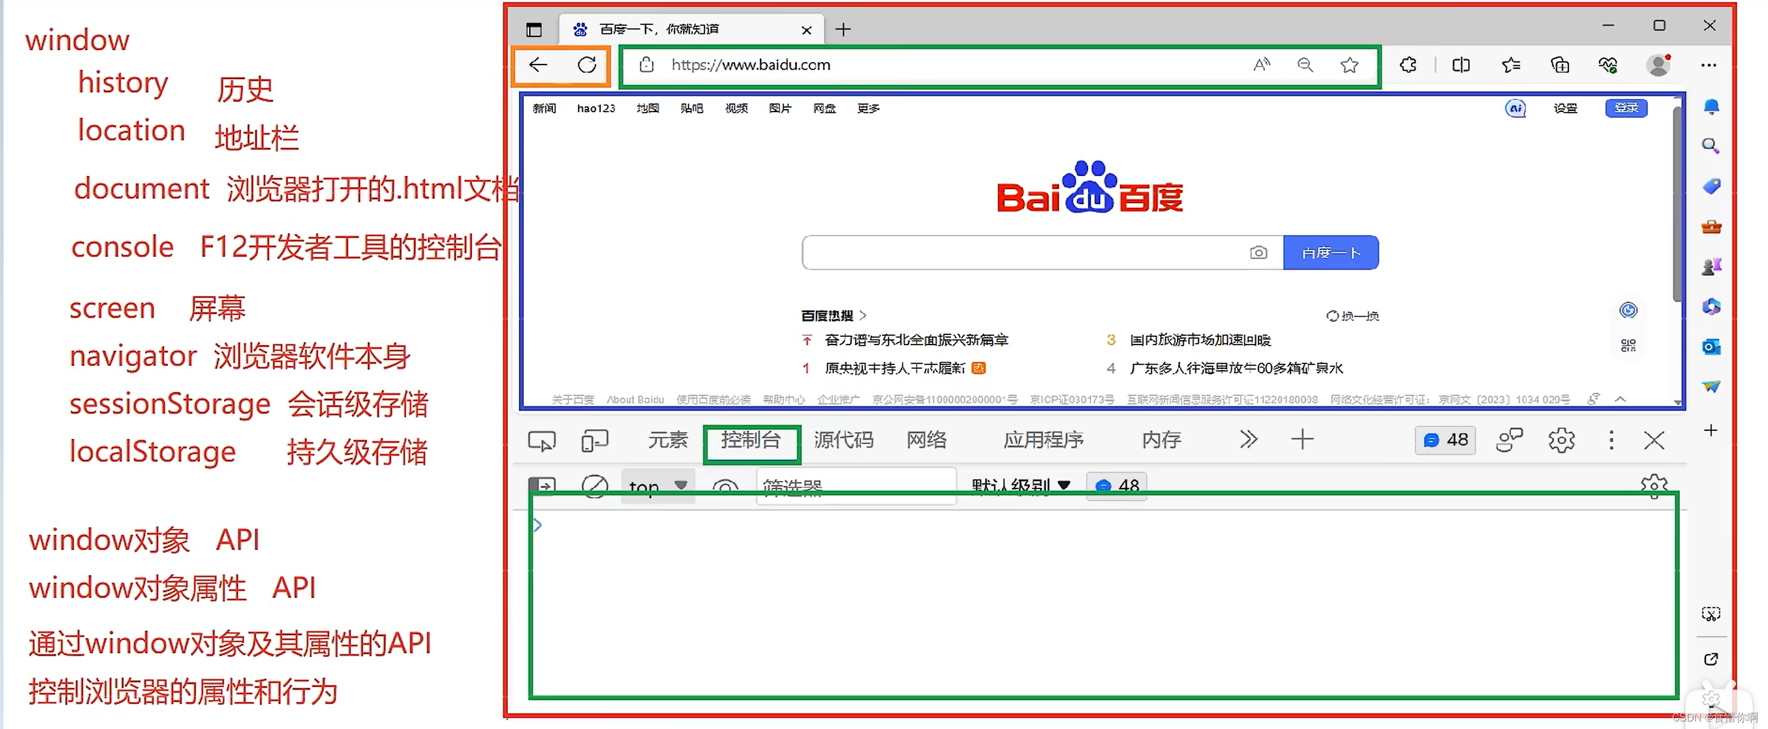Open 网盘 link

coord(825,108)
